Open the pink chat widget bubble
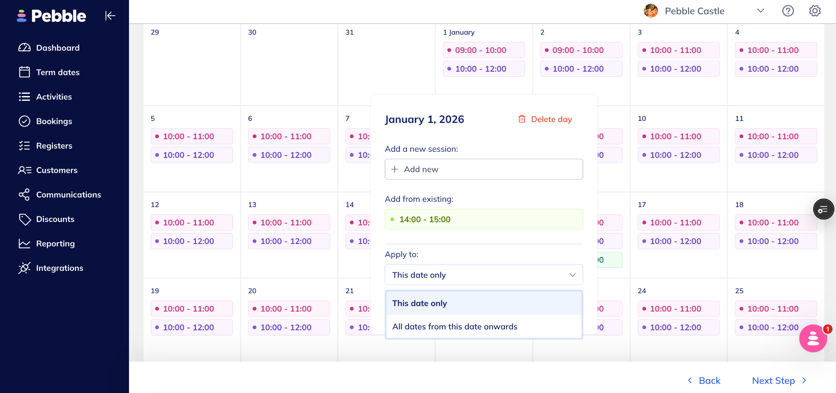This screenshot has width=836, height=393. click(813, 338)
